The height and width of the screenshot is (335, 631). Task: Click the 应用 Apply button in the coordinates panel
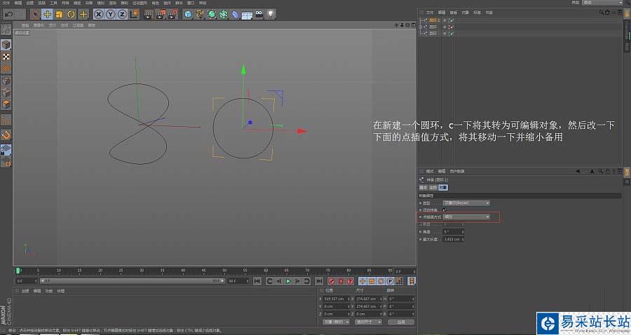point(401,322)
